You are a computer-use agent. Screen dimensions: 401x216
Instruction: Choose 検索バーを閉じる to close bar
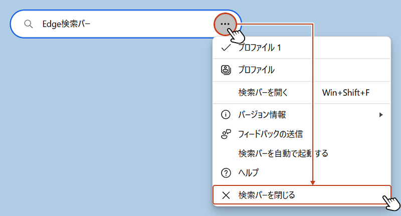click(302, 195)
